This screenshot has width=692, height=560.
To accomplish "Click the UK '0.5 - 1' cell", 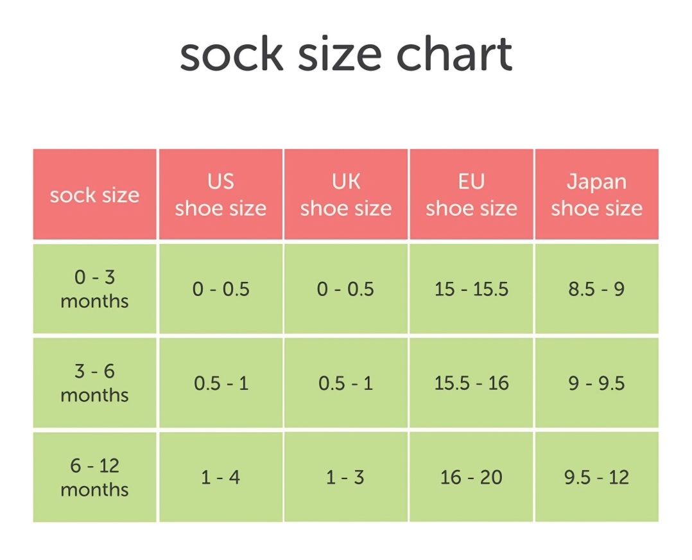I will coord(346,383).
